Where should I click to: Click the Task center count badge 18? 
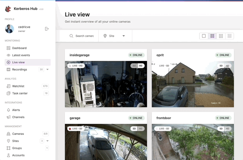click(x=46, y=93)
